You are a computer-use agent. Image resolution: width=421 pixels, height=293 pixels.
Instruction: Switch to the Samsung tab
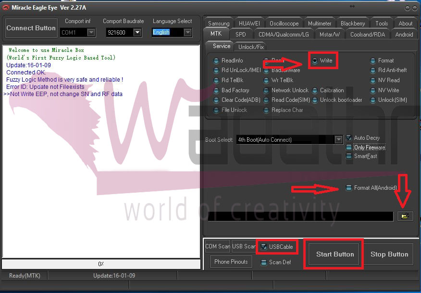coord(219,24)
